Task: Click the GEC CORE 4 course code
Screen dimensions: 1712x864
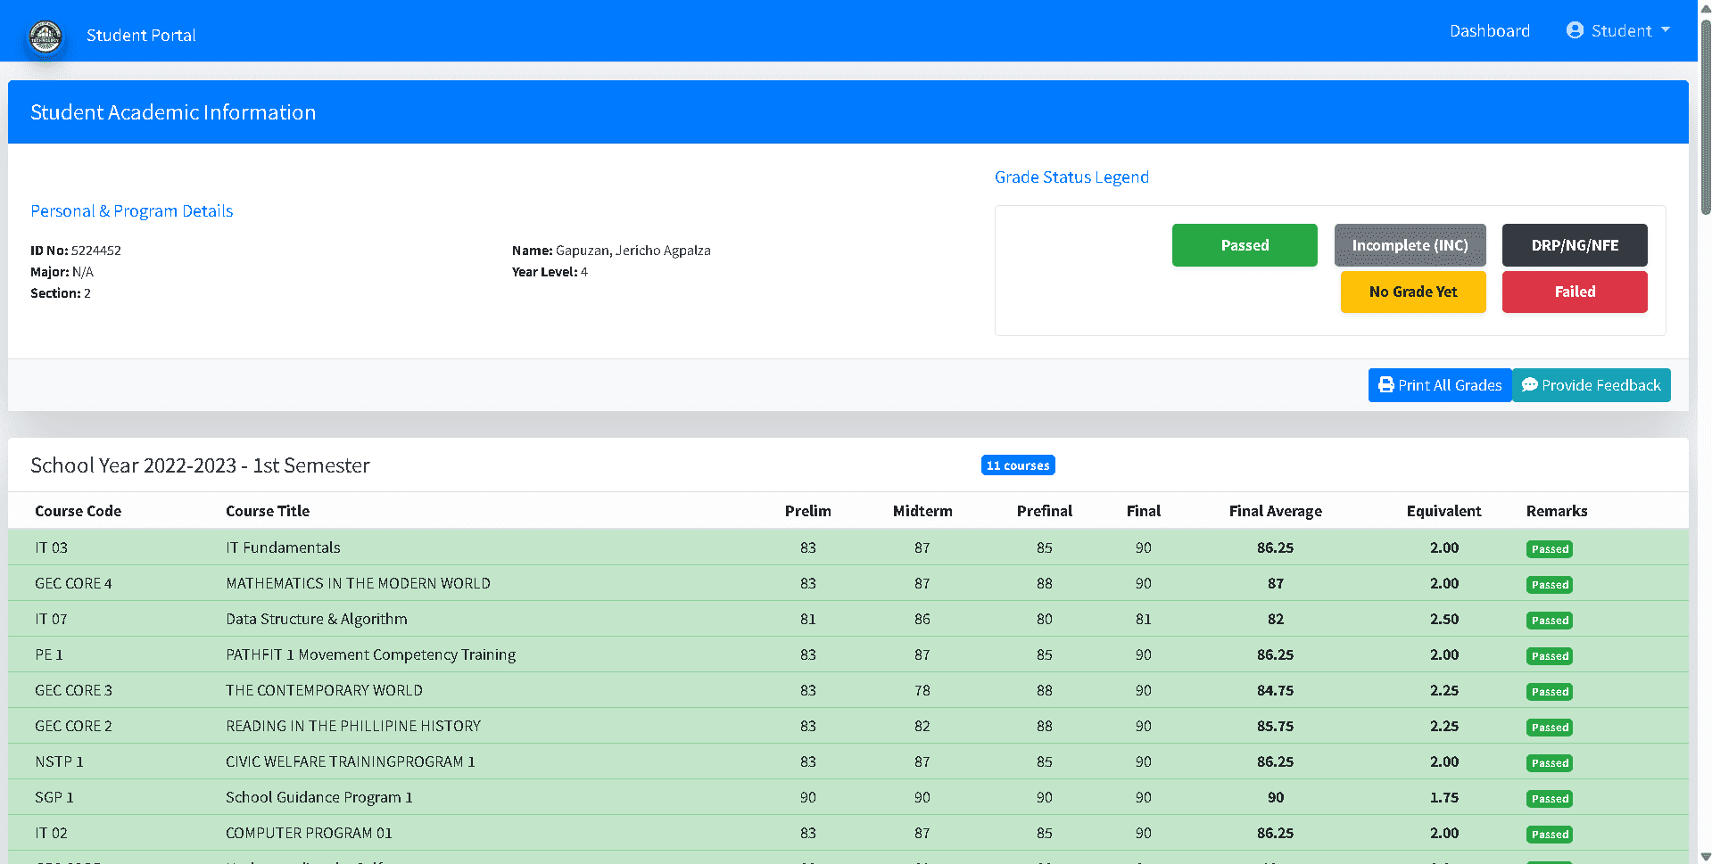Action: [73, 583]
